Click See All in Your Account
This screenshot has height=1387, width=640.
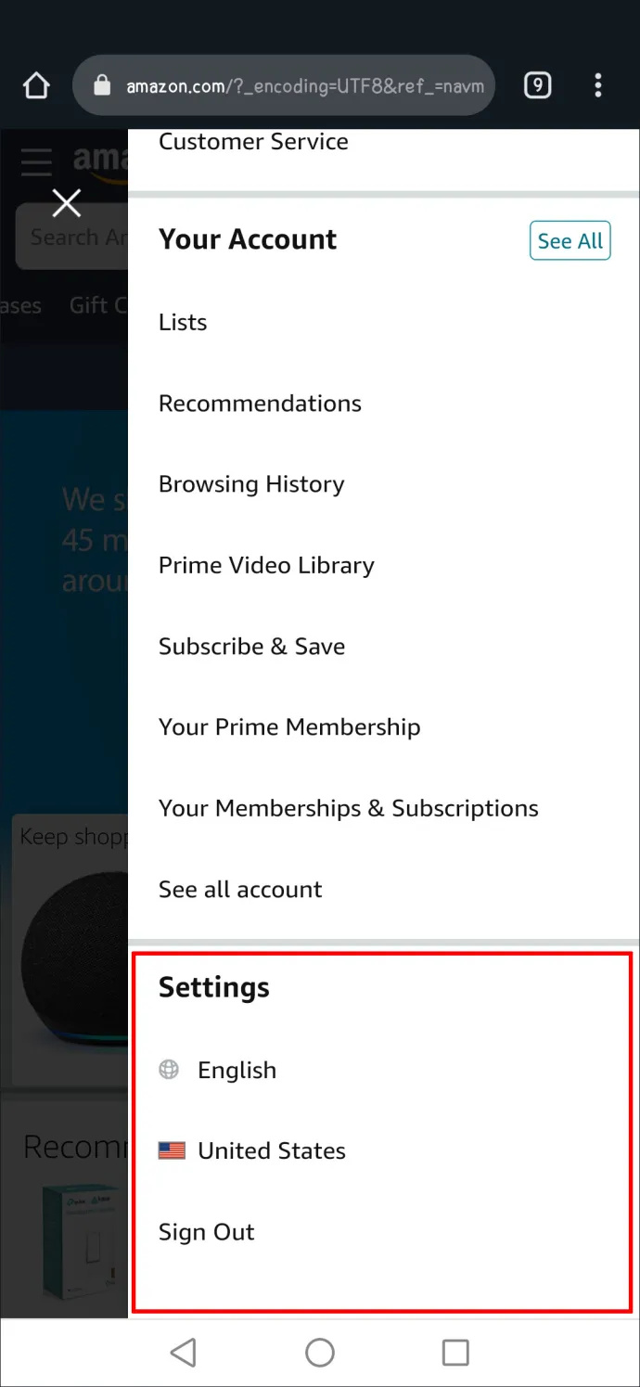(x=570, y=241)
